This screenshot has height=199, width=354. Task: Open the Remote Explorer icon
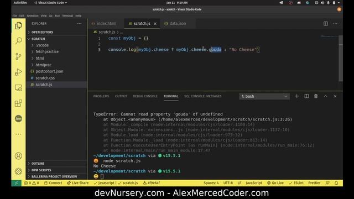pyautogui.click(x=18, y=87)
